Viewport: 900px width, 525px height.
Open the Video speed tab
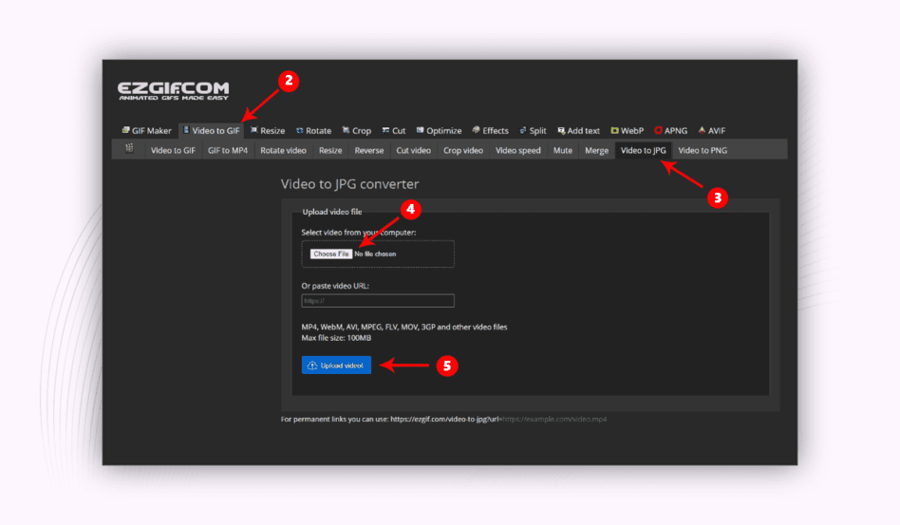click(518, 150)
